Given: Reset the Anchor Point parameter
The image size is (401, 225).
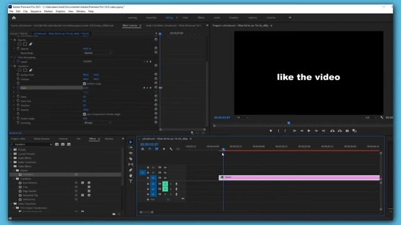Looking at the screenshot, I should click(x=156, y=74).
